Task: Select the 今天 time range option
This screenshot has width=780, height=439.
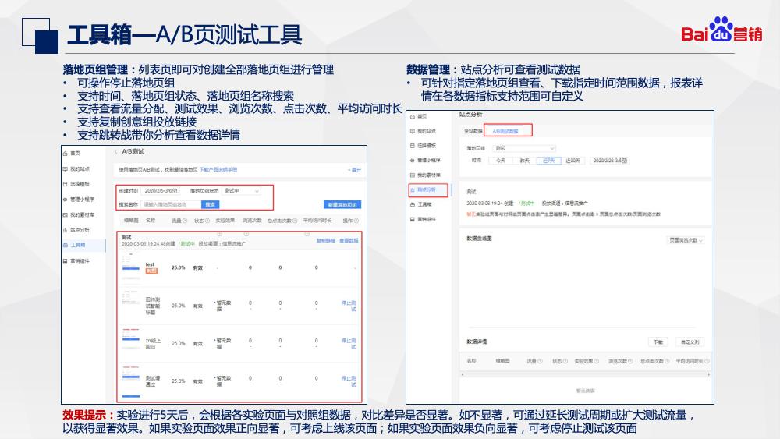Action: click(501, 160)
